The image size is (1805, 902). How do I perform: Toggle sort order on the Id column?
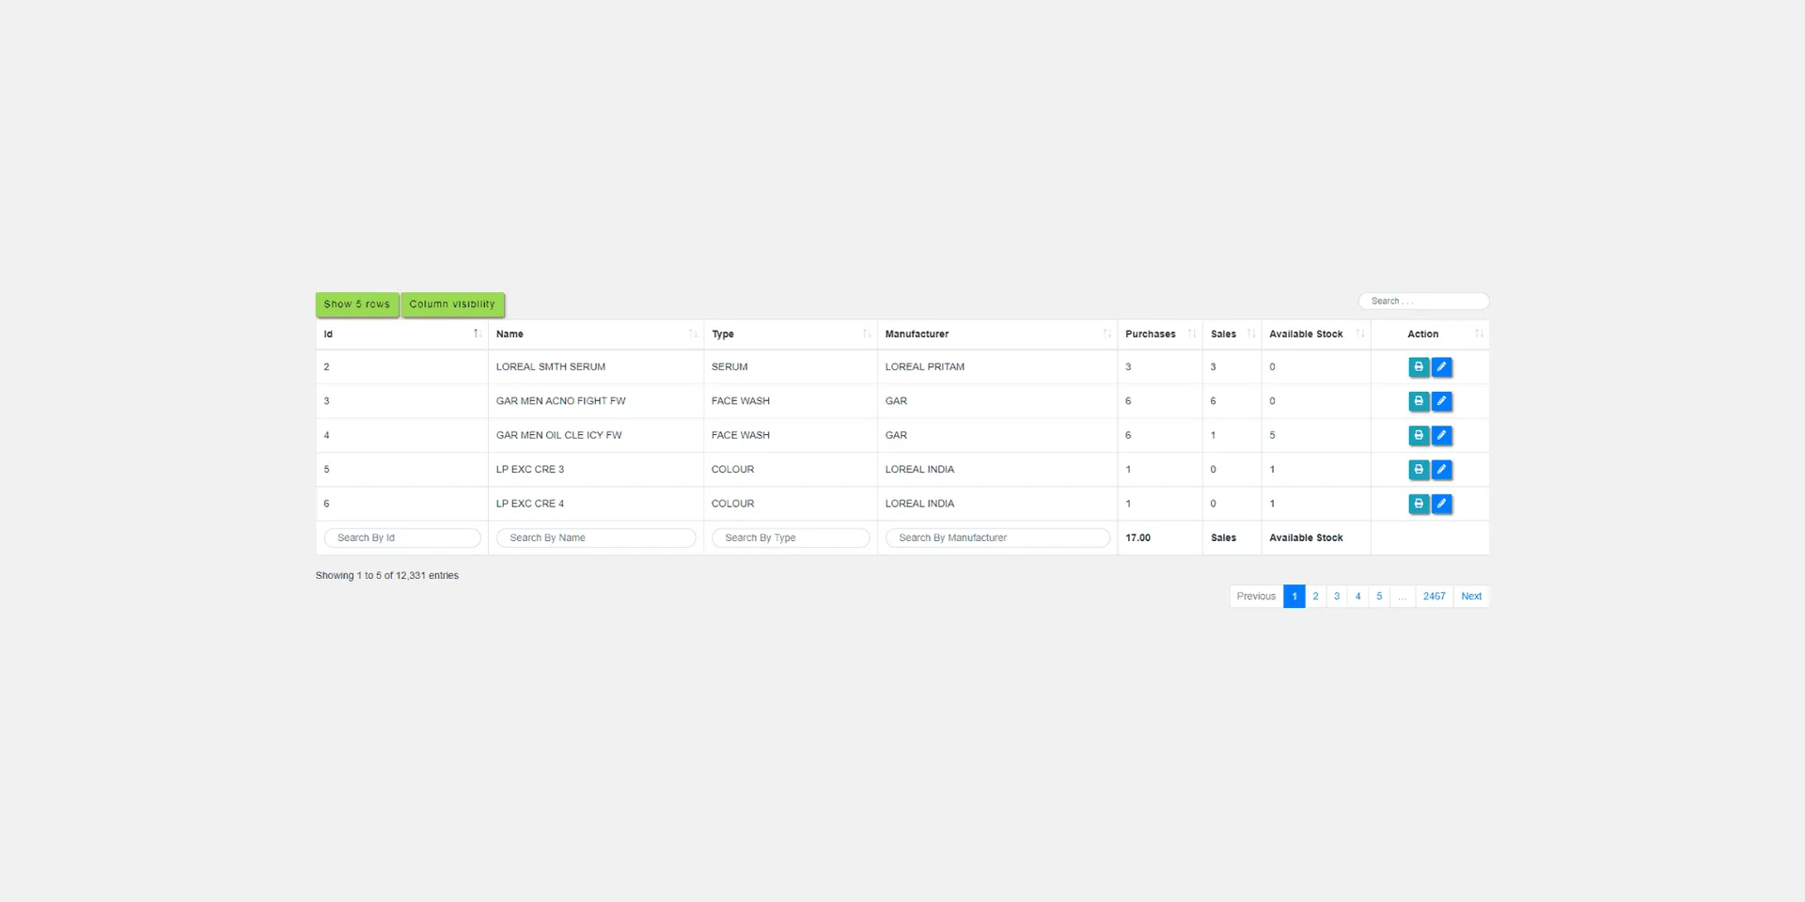click(401, 334)
